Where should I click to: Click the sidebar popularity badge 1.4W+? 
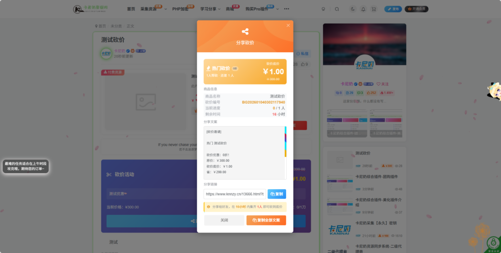pyautogui.click(x=387, y=93)
